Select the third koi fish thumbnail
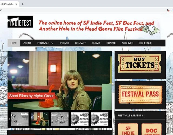This screenshot has height=135, width=173. [x=59, y=119]
